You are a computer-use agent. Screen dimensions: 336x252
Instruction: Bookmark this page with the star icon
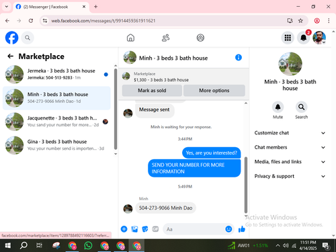(300, 21)
